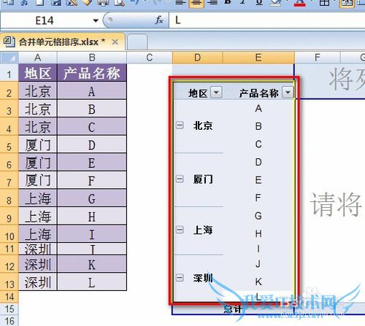365x326 pixels.
Task: Click the 地区 field header in pivot table
Action: click(198, 93)
